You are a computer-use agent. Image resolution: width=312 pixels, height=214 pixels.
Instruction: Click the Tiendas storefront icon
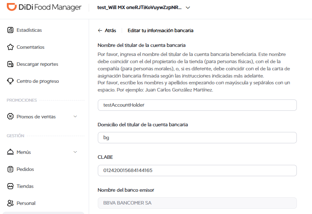[x=10, y=186]
